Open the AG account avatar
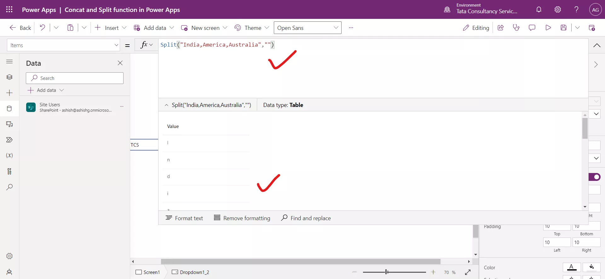 [x=595, y=10]
